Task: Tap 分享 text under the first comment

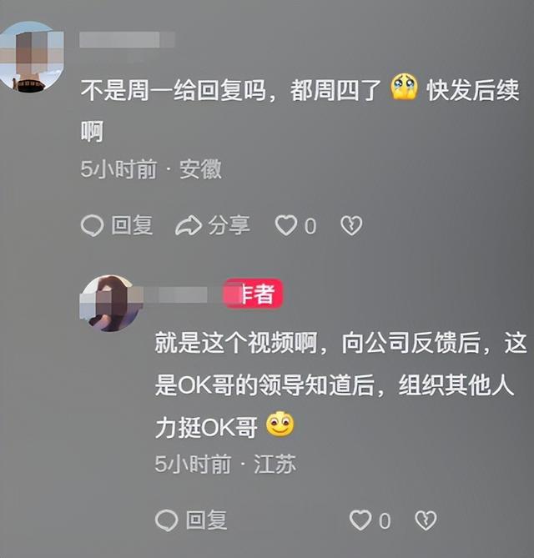Action: pos(229,225)
